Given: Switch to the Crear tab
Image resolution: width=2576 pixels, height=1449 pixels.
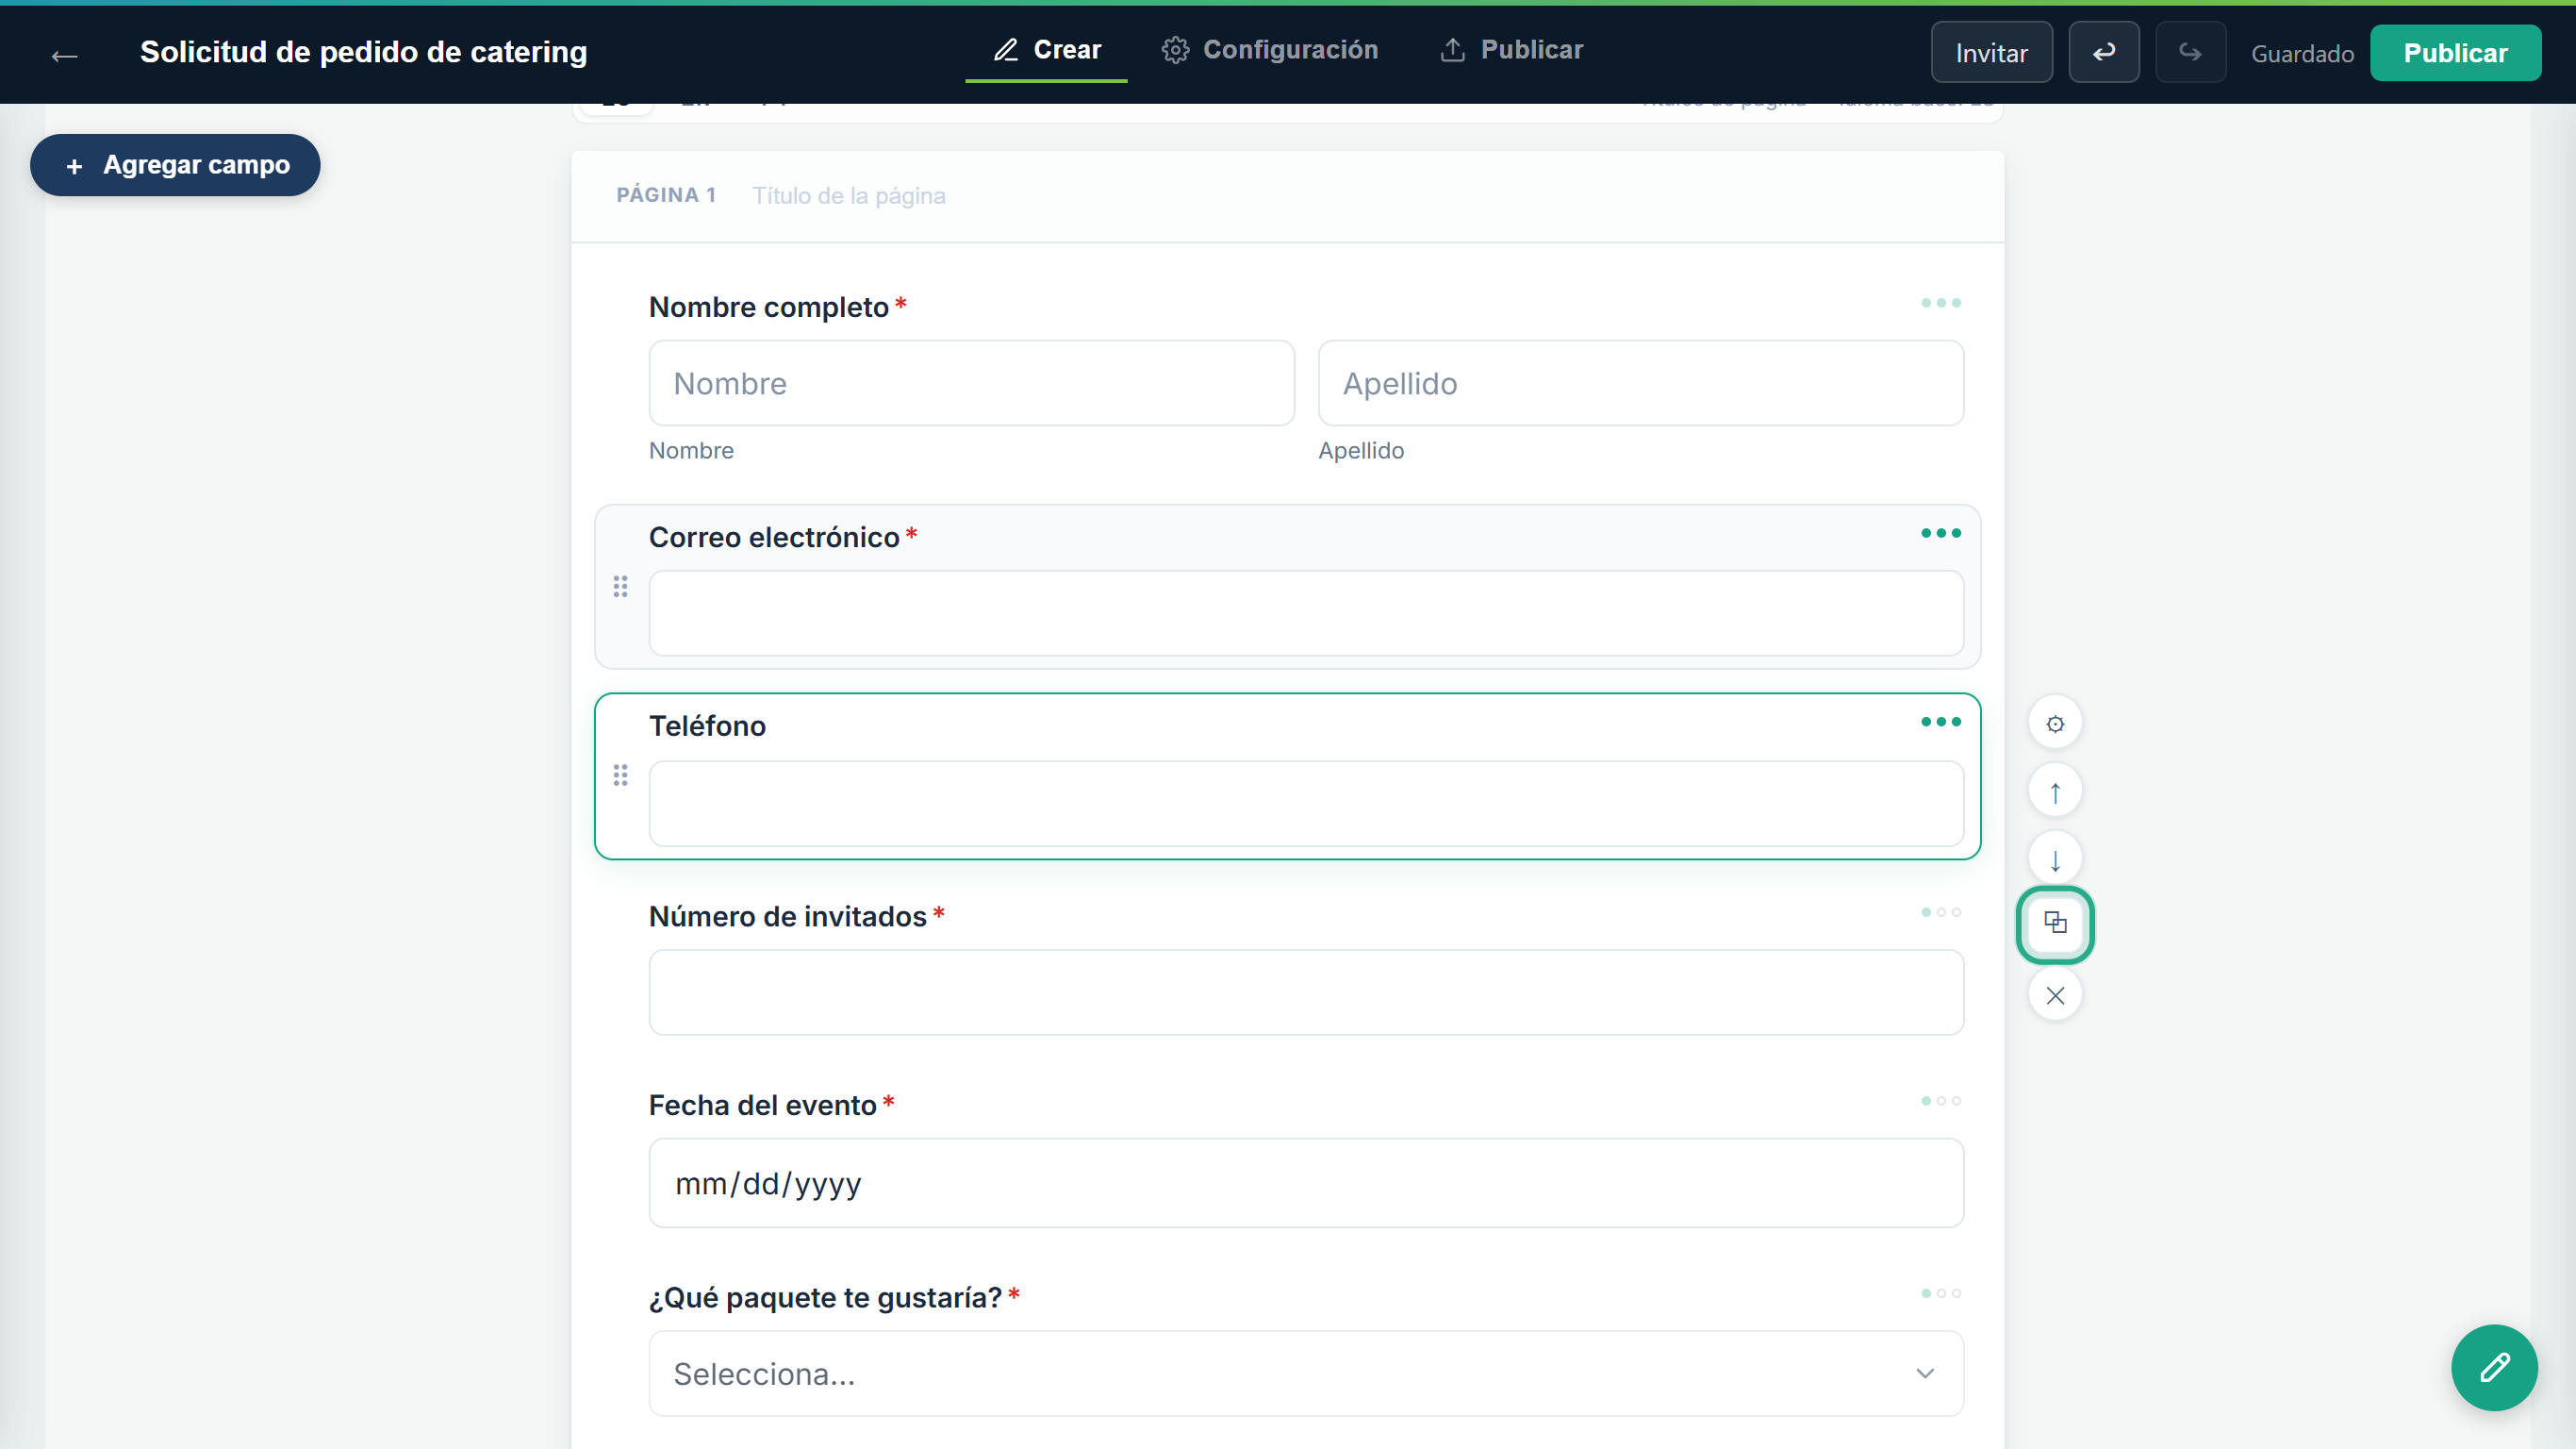Looking at the screenshot, I should click(x=1046, y=50).
